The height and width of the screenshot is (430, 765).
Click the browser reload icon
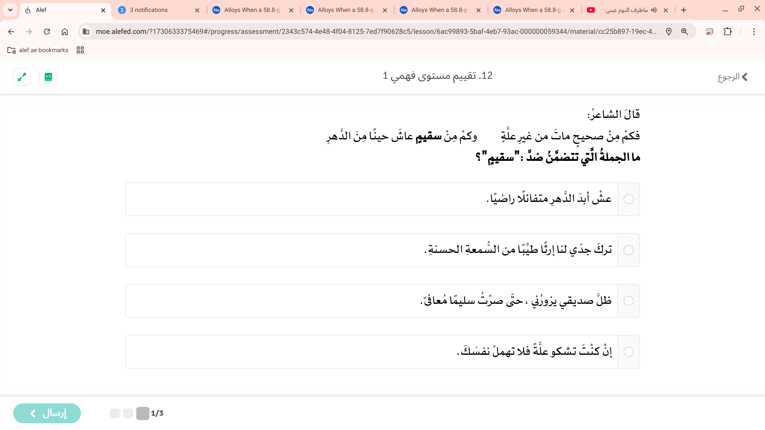coord(47,31)
